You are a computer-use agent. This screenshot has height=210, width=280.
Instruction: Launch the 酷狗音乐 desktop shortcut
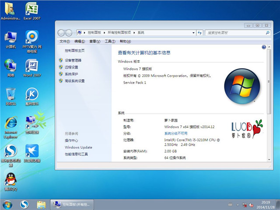(x=32, y=96)
